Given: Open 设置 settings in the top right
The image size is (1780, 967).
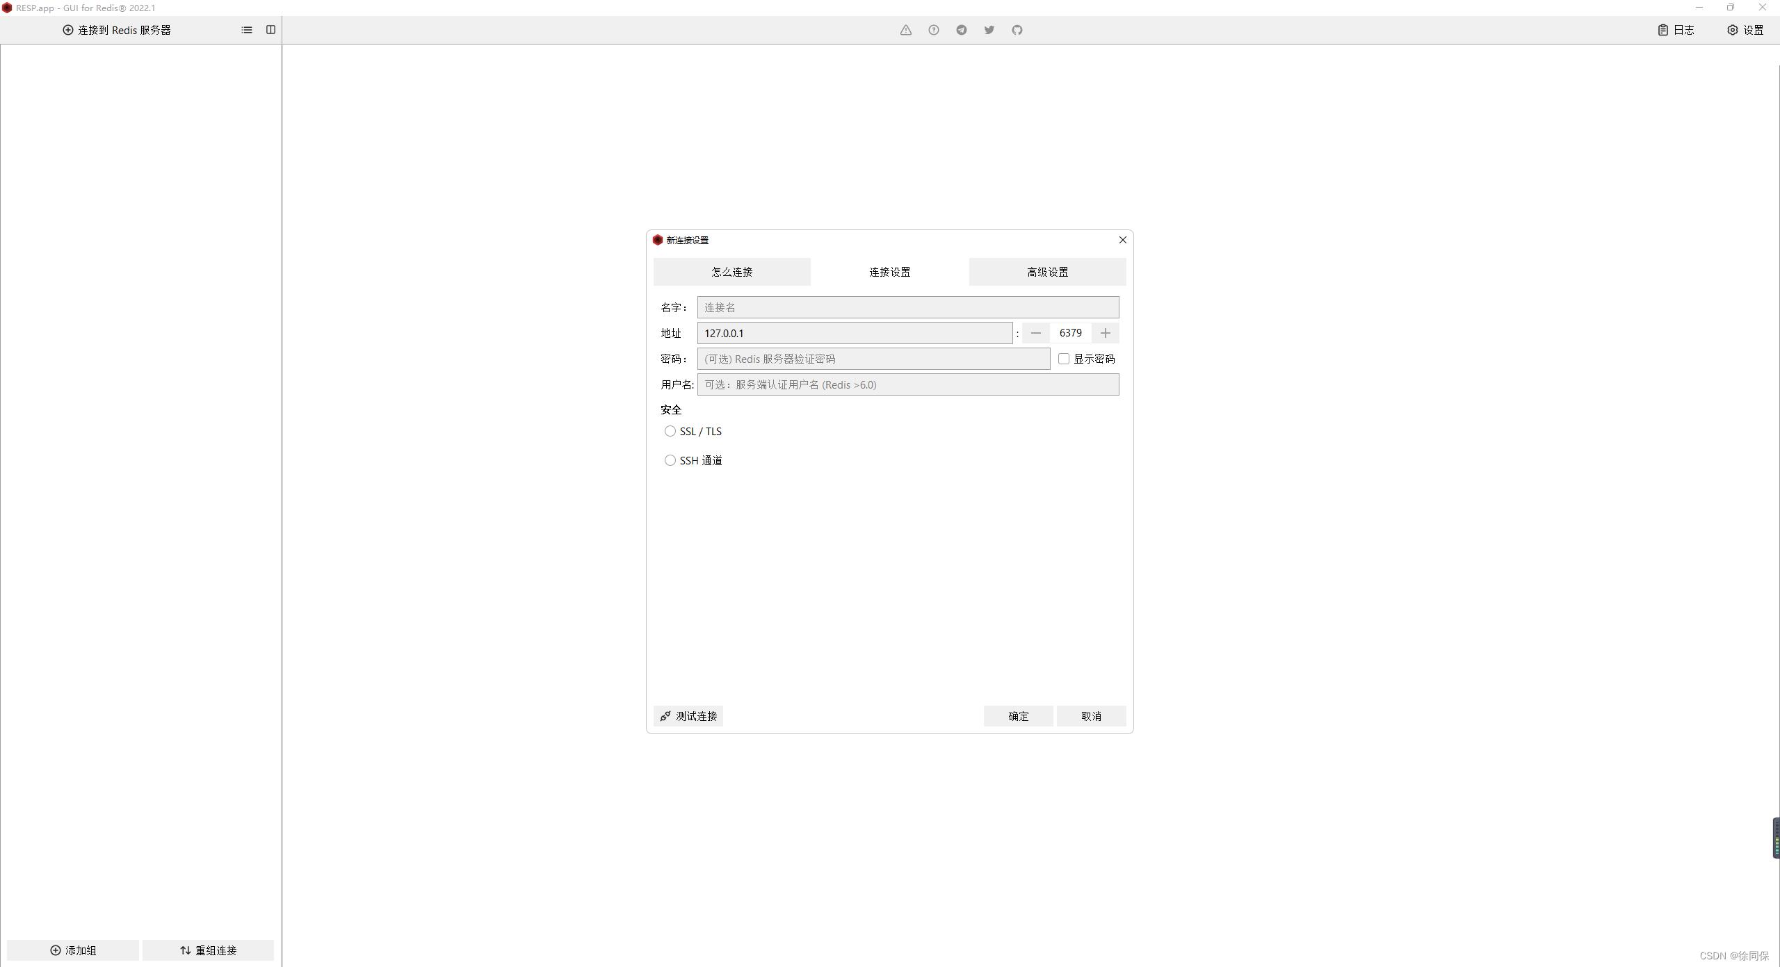Looking at the screenshot, I should click(1746, 30).
